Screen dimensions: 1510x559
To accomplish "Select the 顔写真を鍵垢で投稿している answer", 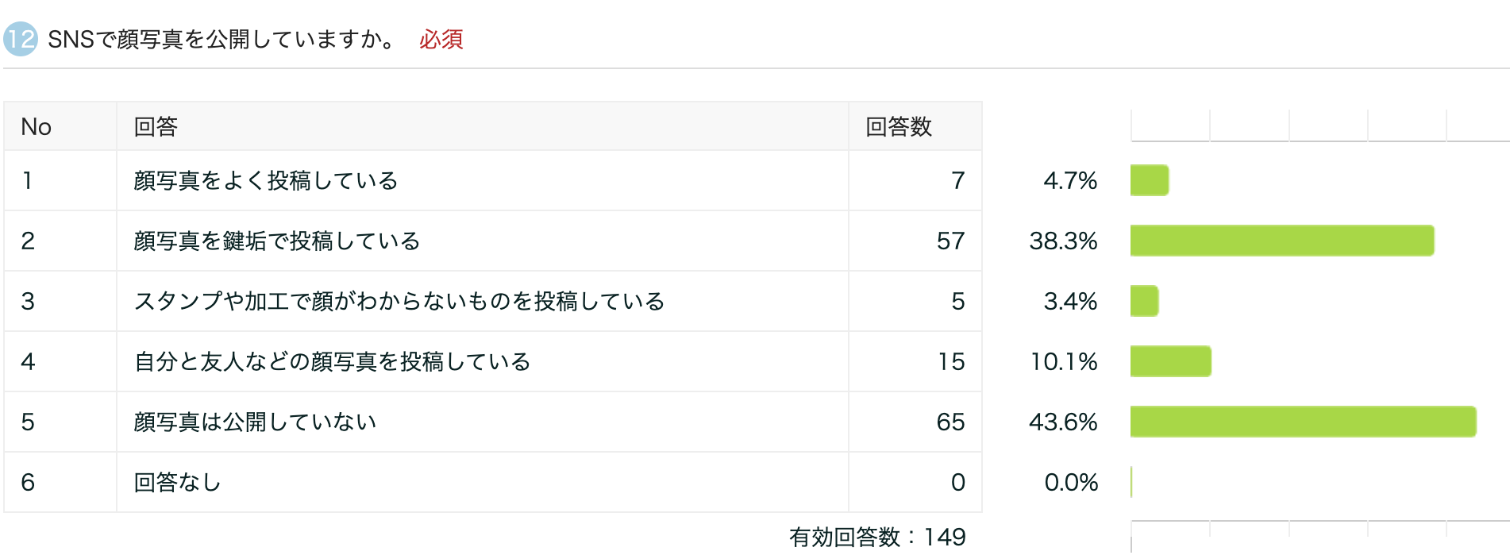I will (x=276, y=241).
